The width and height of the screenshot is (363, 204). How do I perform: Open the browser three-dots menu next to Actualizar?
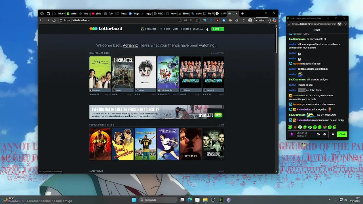pyautogui.click(x=268, y=20)
